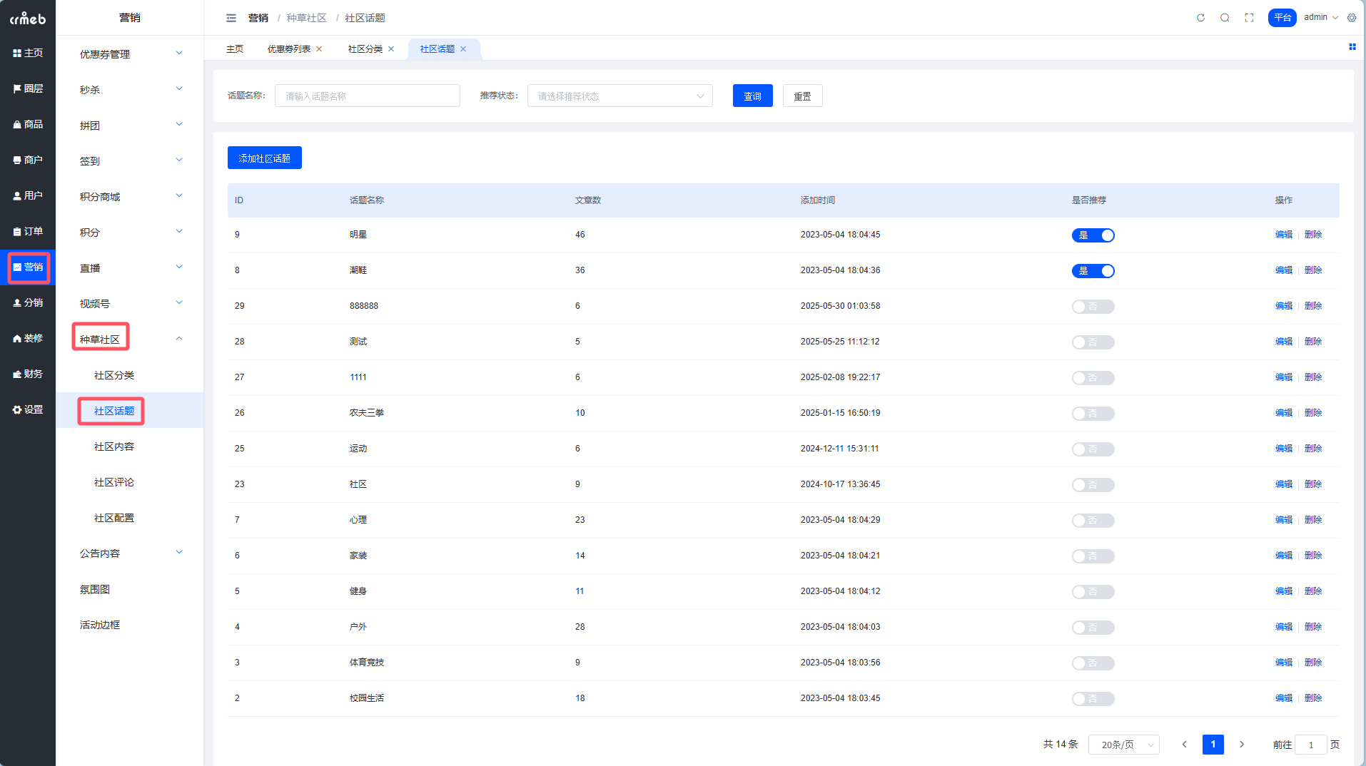Click the 添加社区话题 button

[x=264, y=158]
